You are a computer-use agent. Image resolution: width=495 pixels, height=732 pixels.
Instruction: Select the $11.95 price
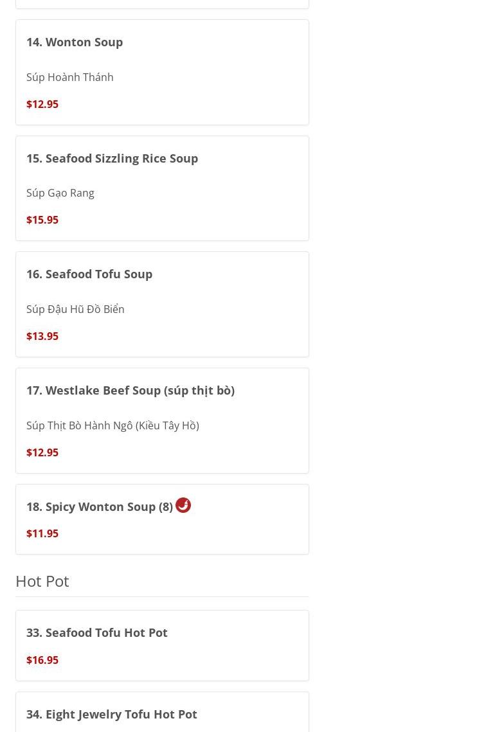(x=42, y=533)
